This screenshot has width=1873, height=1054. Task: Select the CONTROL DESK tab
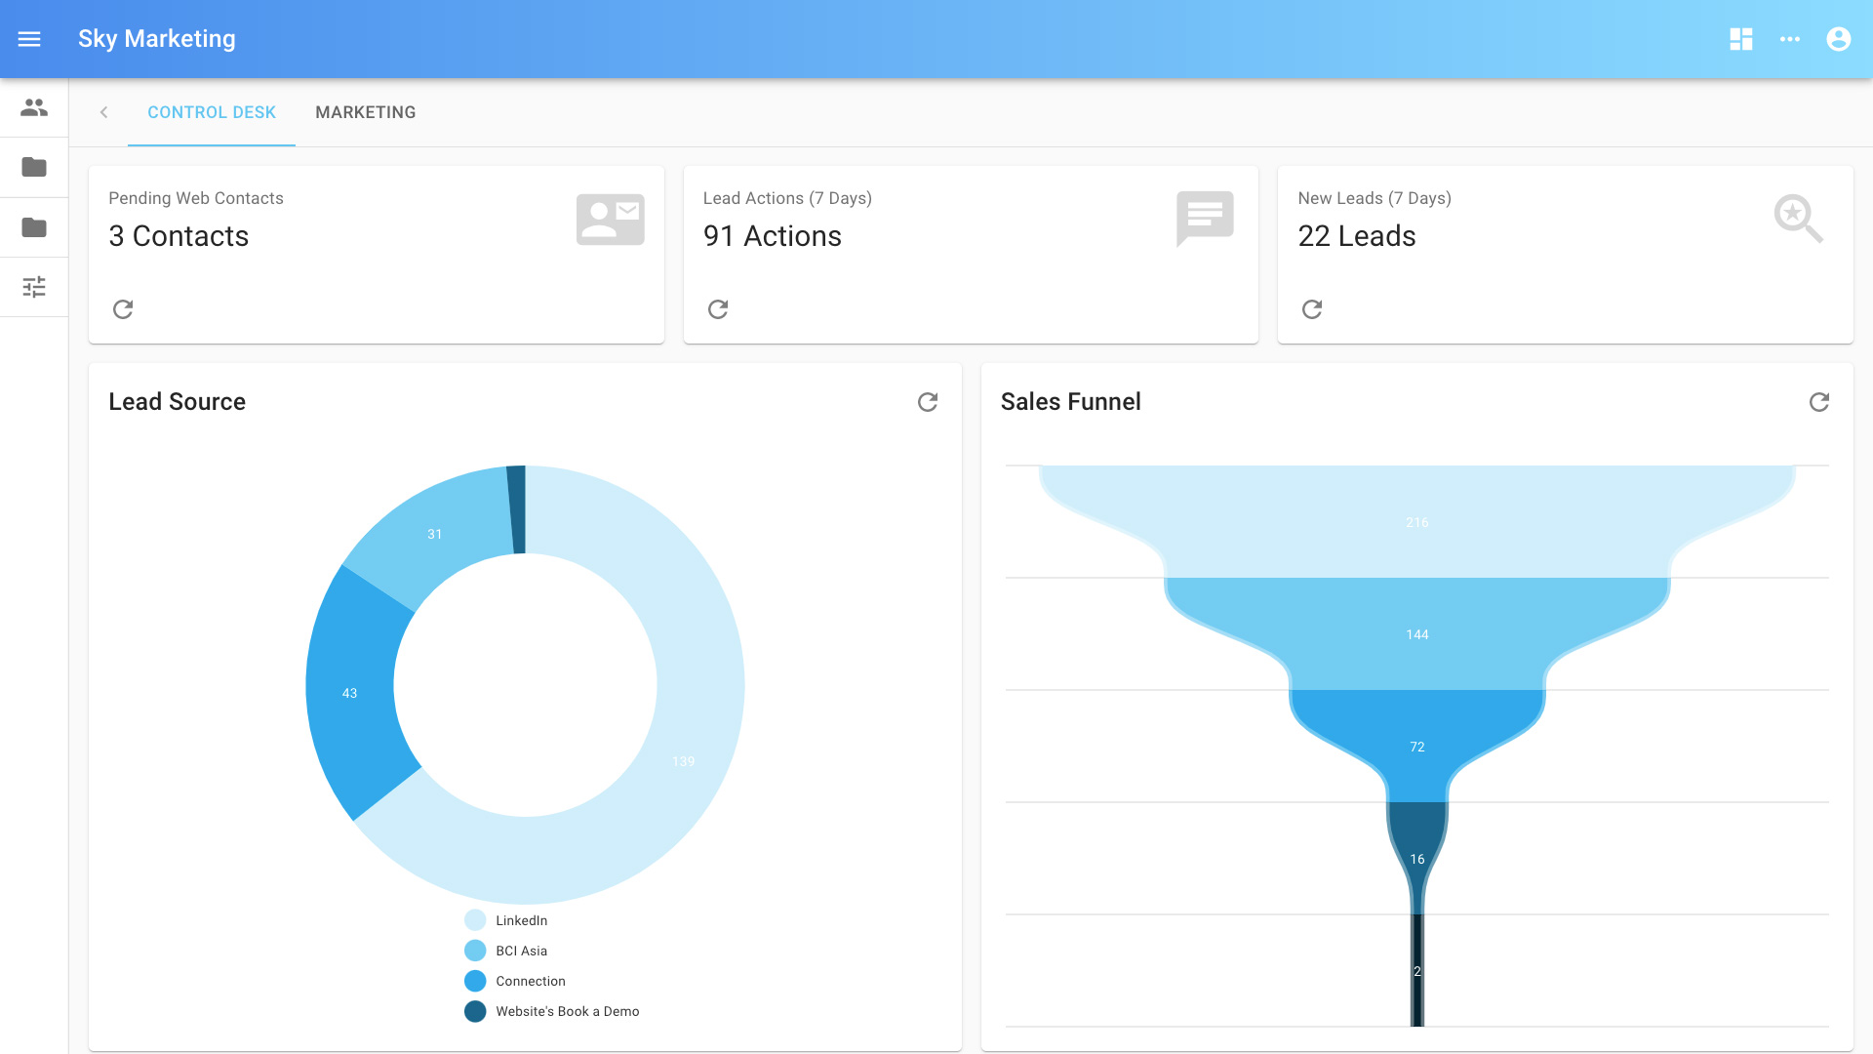tap(212, 112)
